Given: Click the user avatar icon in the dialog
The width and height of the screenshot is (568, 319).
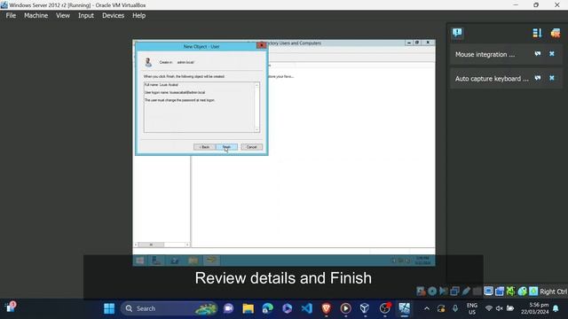Looking at the screenshot, I should [x=148, y=62].
